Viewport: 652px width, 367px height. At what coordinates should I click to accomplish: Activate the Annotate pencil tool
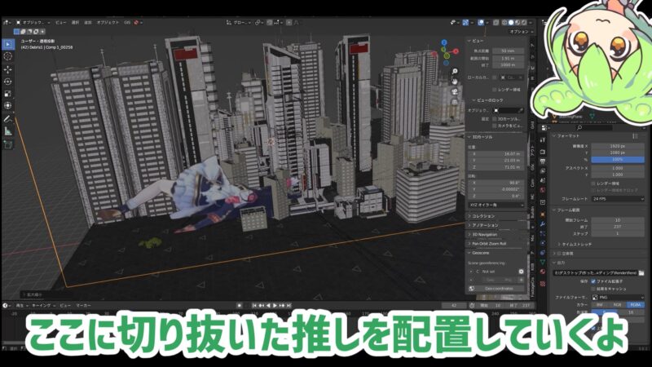coord(8,117)
